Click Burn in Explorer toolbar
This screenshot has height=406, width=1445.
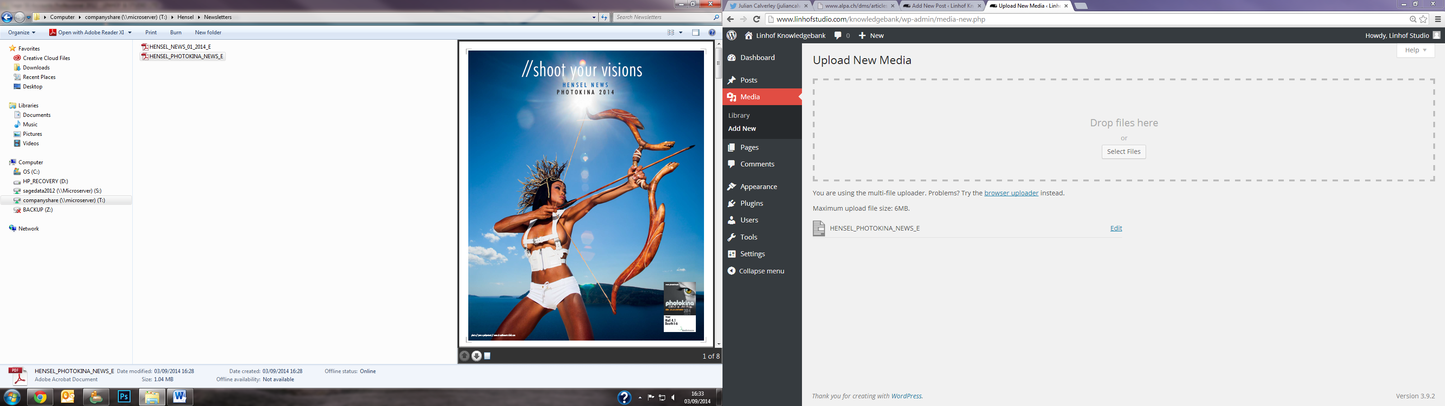[x=176, y=32]
